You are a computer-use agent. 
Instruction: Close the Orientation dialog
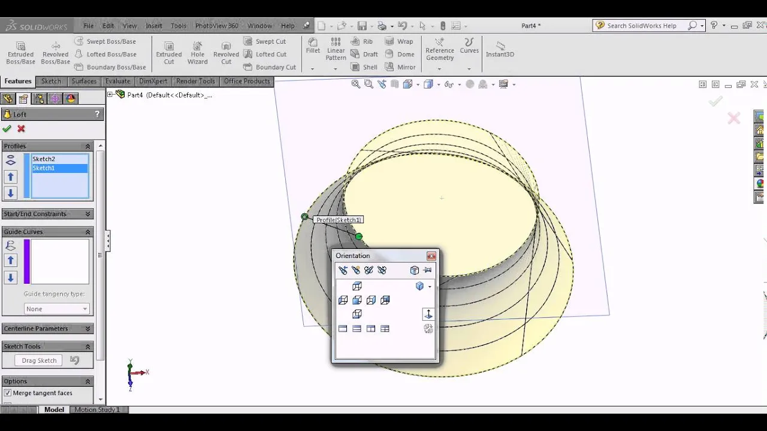[431, 256]
